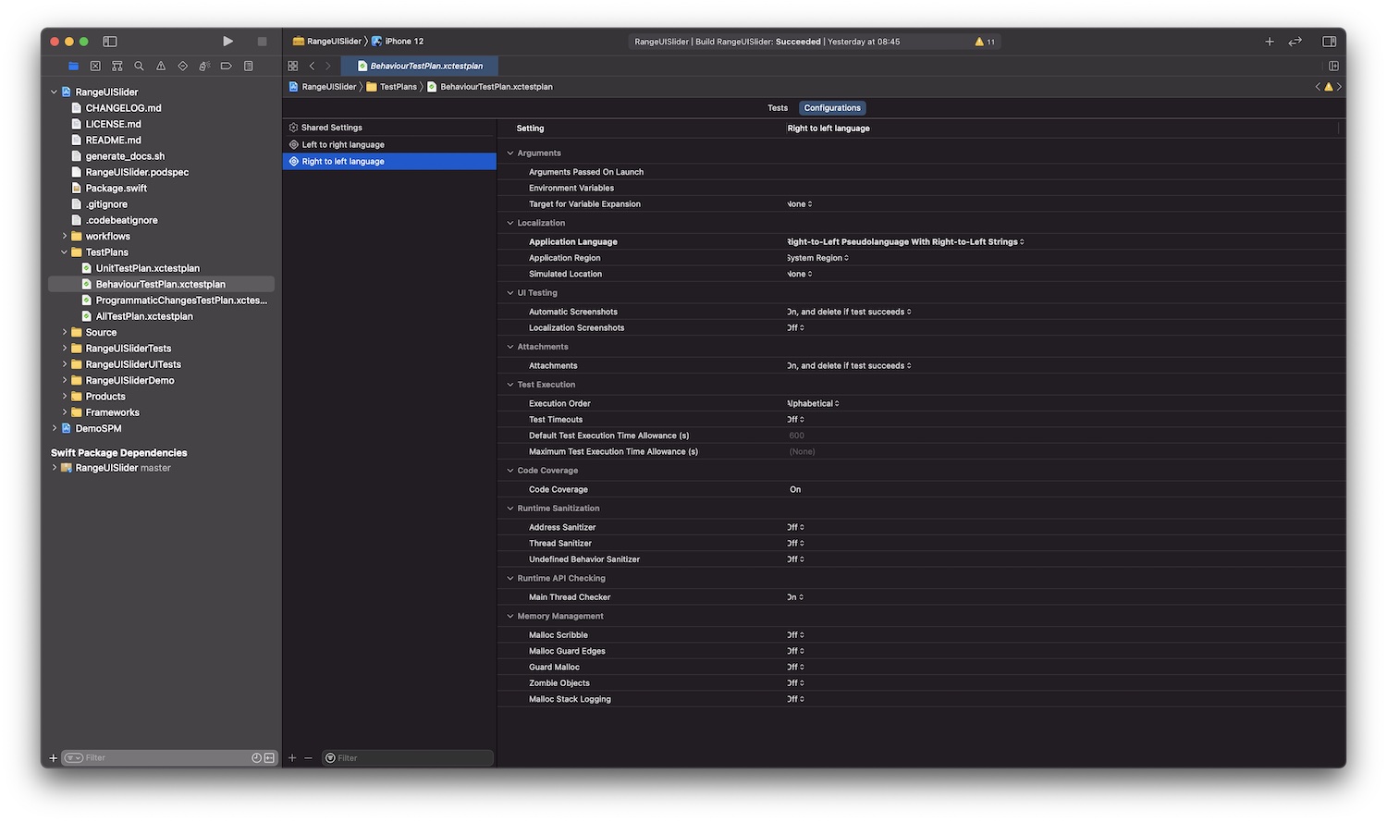
Task: Collapse the Memory Management section
Action: point(509,617)
